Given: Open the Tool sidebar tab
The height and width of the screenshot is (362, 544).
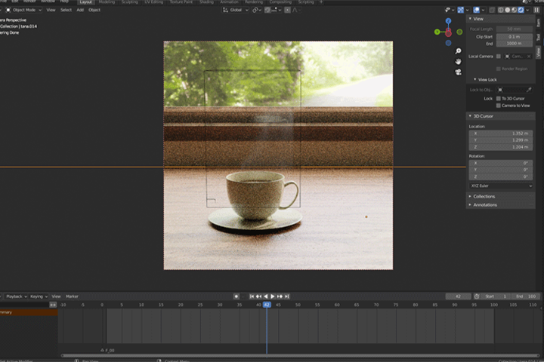Looking at the screenshot, I should pos(539,37).
